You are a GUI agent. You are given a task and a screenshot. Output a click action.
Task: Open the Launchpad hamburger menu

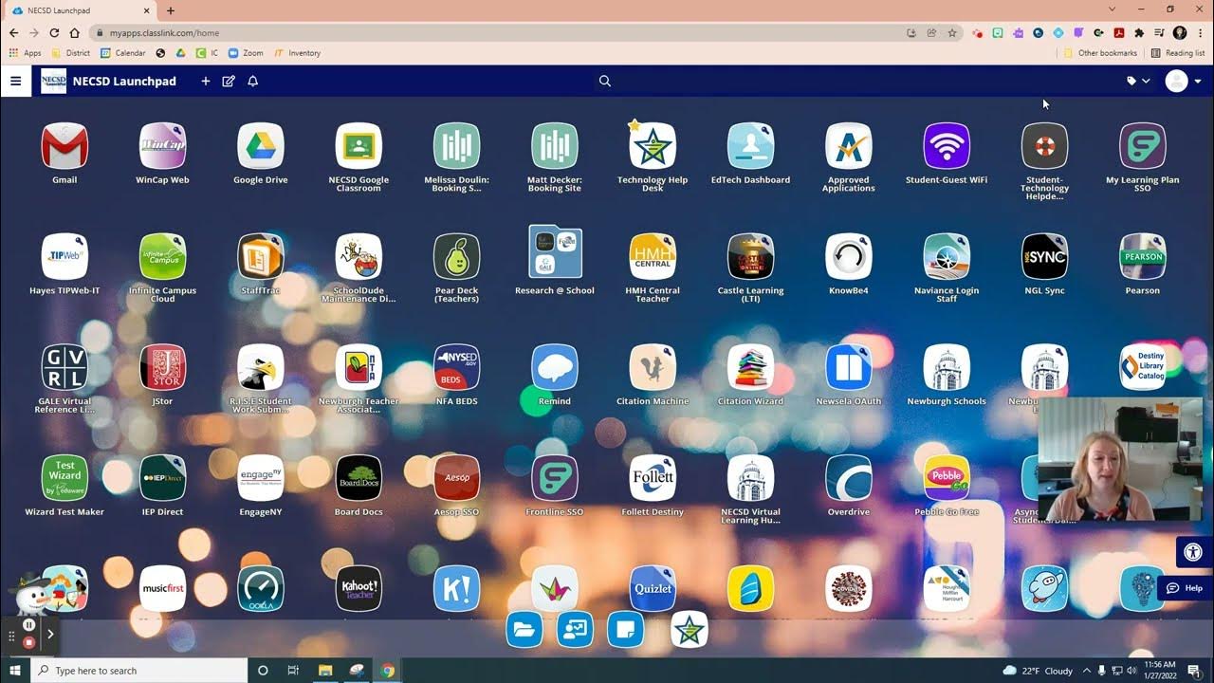(x=15, y=81)
